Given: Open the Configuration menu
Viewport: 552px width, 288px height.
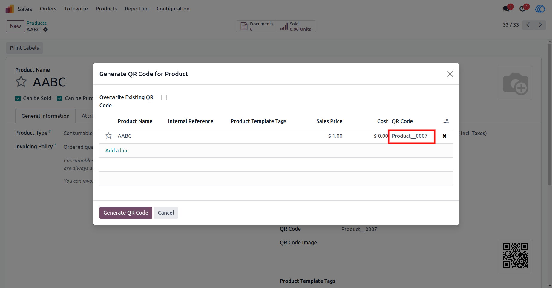Looking at the screenshot, I should tap(173, 9).
